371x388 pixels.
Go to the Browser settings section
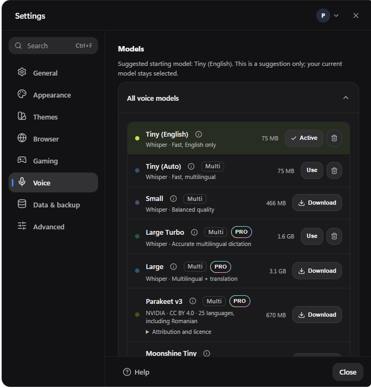[x=53, y=139]
